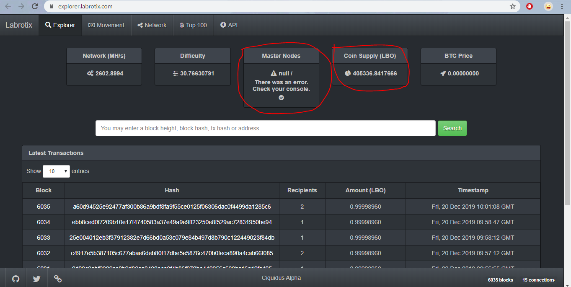Click the Ciquidus Alpha footer link
571x287 pixels.
click(281, 278)
